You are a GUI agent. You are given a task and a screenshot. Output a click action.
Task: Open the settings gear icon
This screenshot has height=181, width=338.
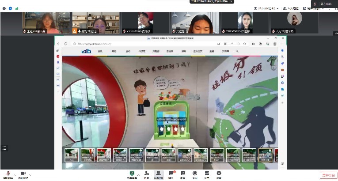pos(219,173)
